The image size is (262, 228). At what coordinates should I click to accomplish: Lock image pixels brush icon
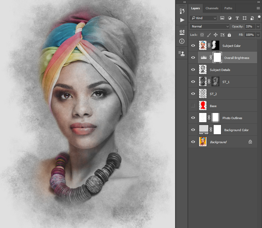pyautogui.click(x=209, y=35)
